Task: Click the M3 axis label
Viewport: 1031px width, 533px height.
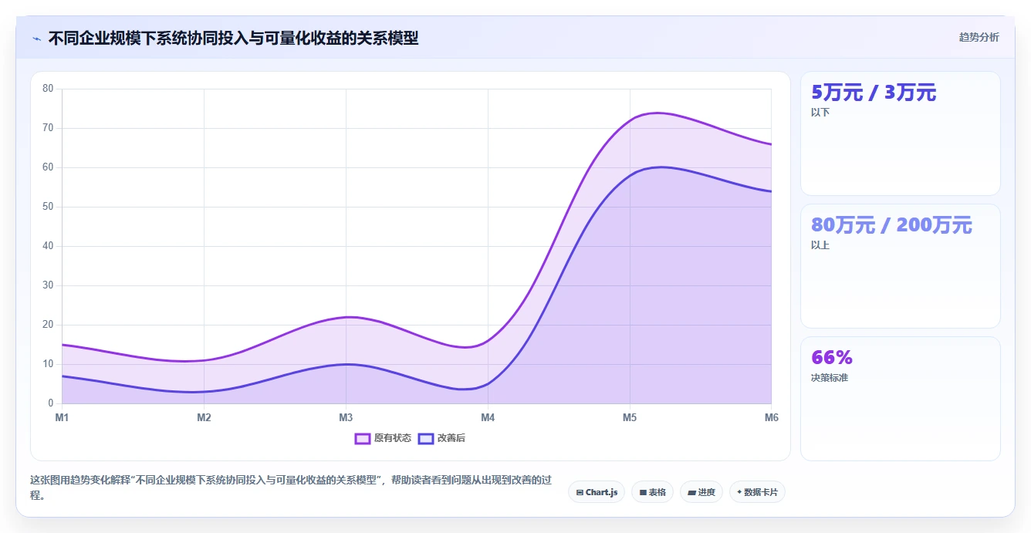Action: pyautogui.click(x=346, y=417)
